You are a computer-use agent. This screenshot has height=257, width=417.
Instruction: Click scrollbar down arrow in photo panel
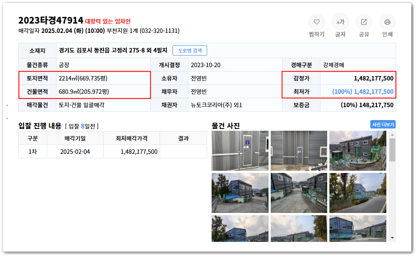pyautogui.click(x=392, y=238)
